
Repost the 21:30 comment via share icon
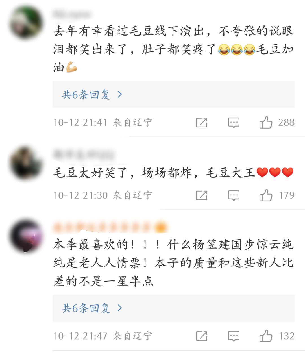pyautogui.click(x=202, y=195)
